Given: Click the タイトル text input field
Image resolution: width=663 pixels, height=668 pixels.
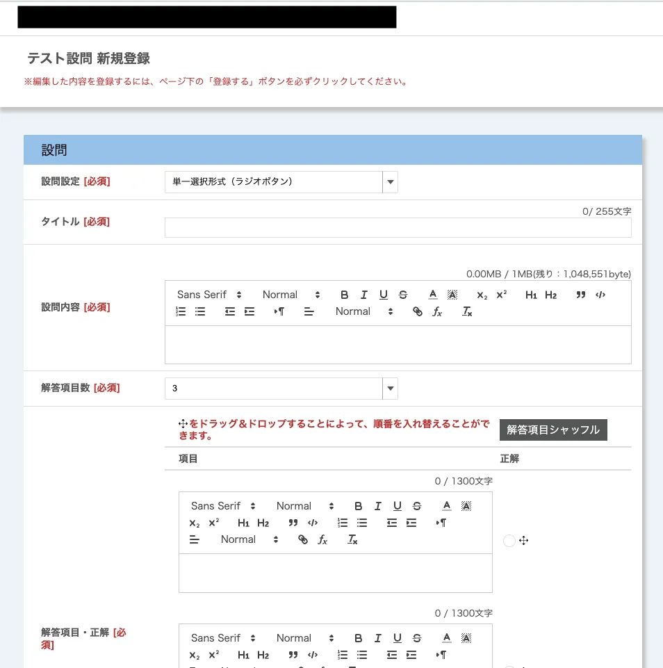Looking at the screenshot, I should click(398, 228).
